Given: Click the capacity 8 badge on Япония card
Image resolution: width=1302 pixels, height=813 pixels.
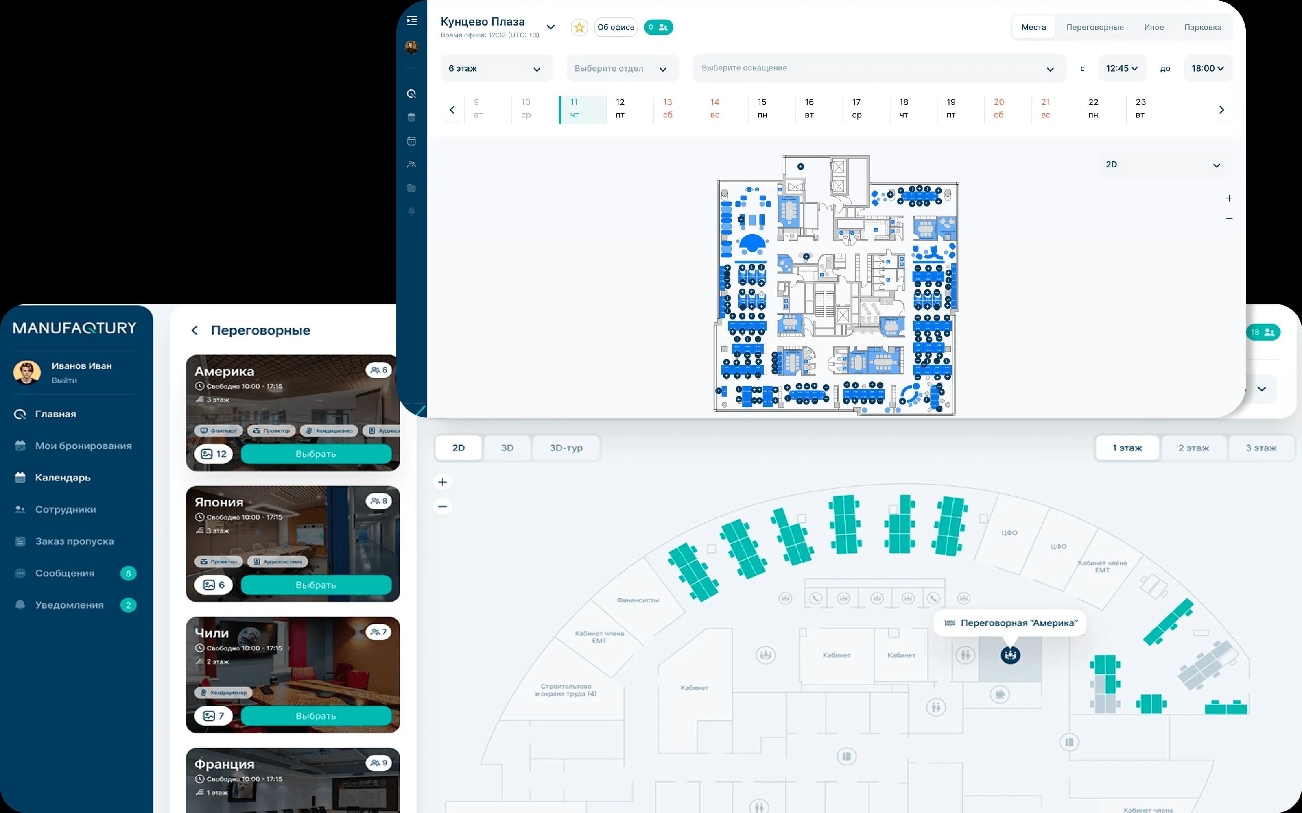Looking at the screenshot, I should (379, 501).
